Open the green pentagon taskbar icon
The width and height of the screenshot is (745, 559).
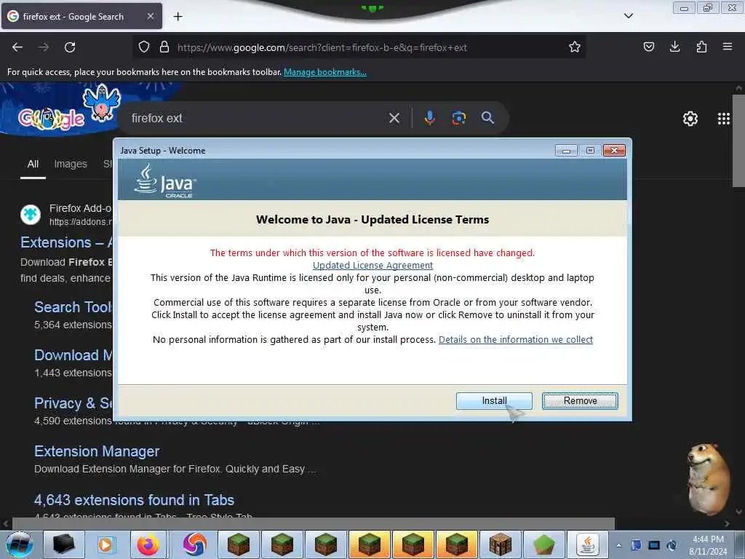click(x=544, y=544)
